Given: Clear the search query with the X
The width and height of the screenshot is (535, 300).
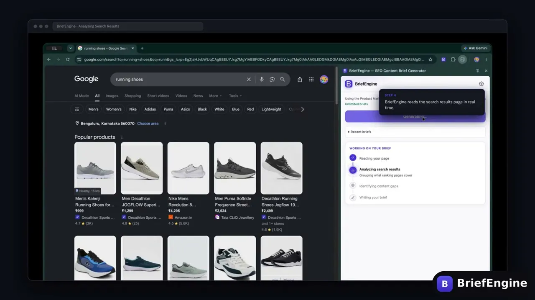Looking at the screenshot, I should click(x=249, y=80).
